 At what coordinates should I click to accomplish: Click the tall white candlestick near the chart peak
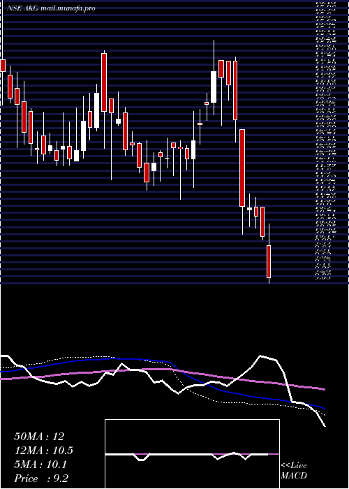click(214, 87)
